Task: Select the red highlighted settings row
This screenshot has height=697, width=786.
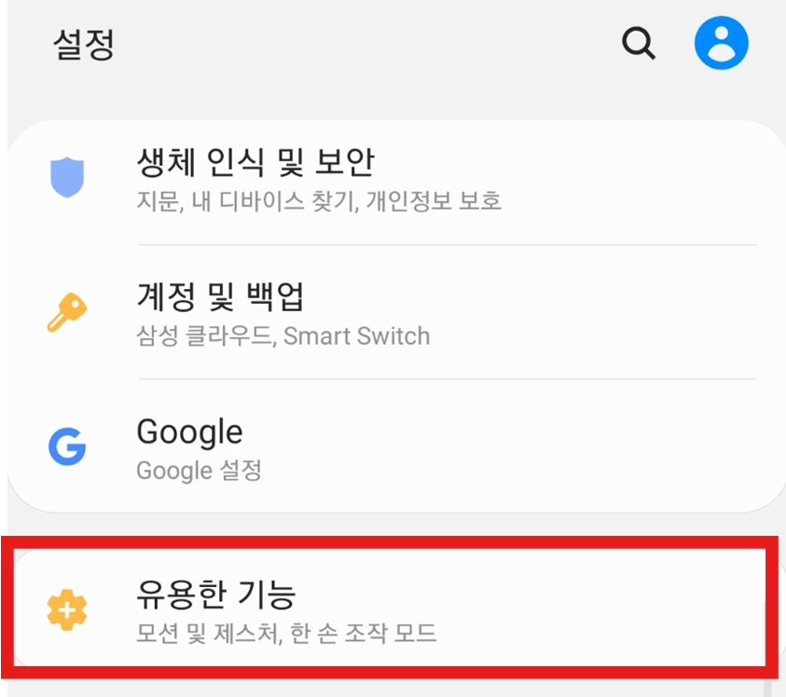Action: coord(393,610)
